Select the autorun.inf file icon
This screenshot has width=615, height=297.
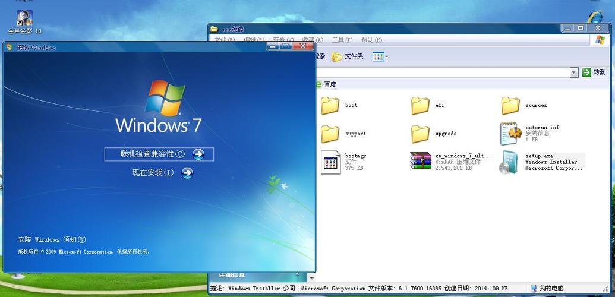(x=510, y=134)
